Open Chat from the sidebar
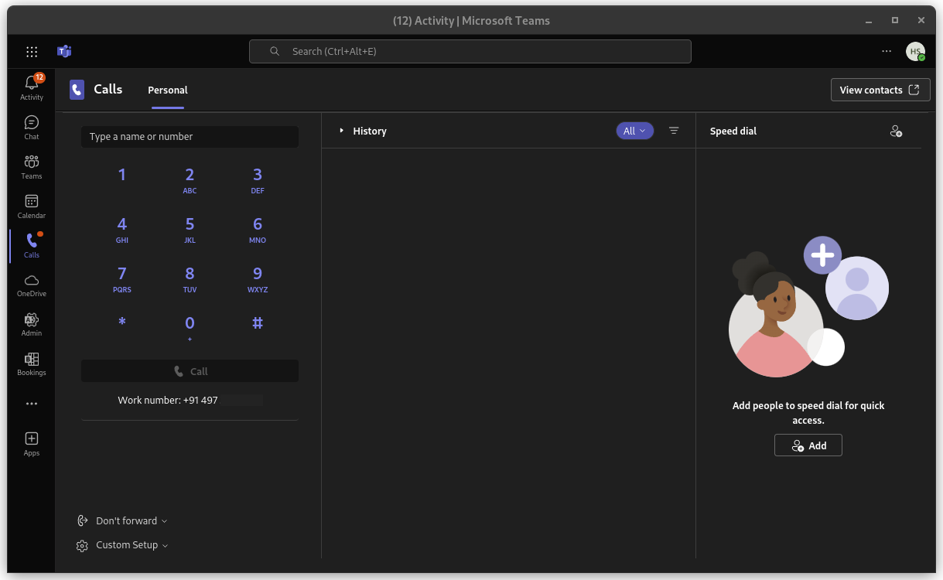The height and width of the screenshot is (580, 943). tap(32, 128)
